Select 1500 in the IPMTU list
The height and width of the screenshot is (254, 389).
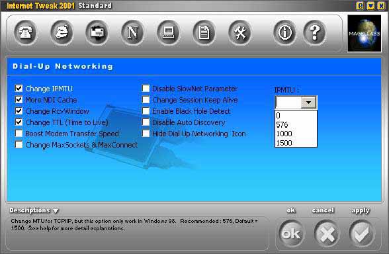tap(296, 143)
